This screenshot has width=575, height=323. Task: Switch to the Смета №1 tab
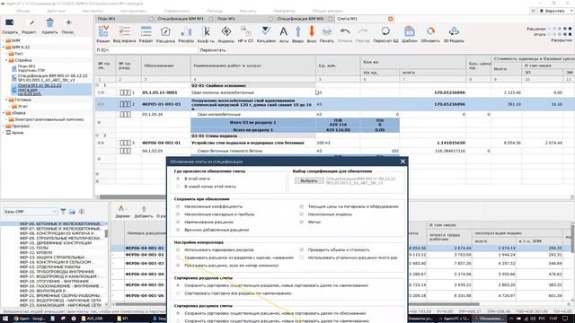[347, 18]
